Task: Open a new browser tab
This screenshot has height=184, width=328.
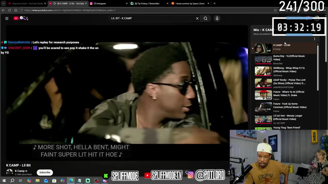Action: pyautogui.click(x=214, y=4)
